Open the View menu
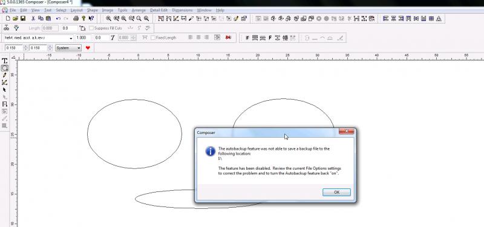 pos(36,10)
